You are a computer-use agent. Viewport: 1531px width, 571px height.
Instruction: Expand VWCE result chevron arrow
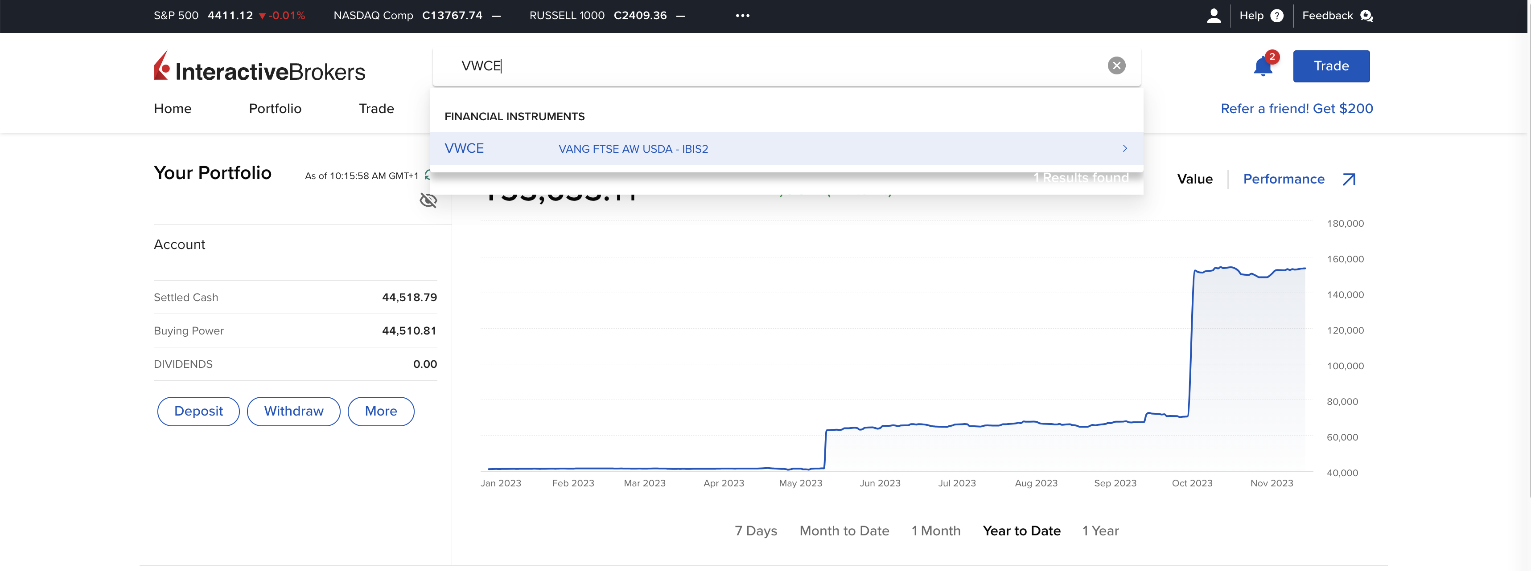pos(1124,148)
